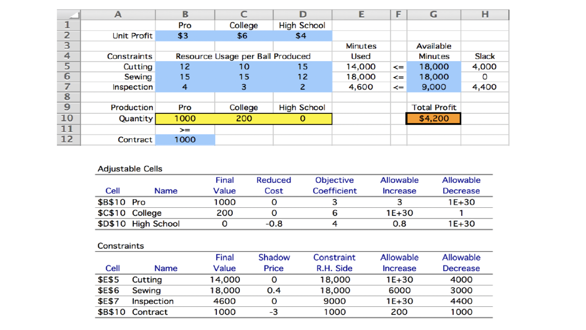Click the Sewing slack value of 0
Image resolution: width=586 pixels, height=330 pixels.
click(485, 76)
